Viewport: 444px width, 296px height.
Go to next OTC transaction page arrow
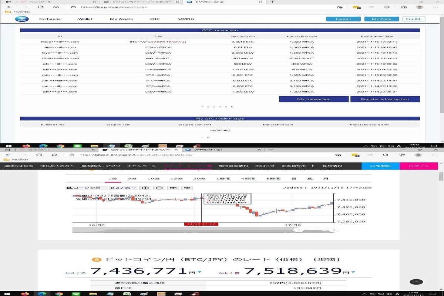232,107
